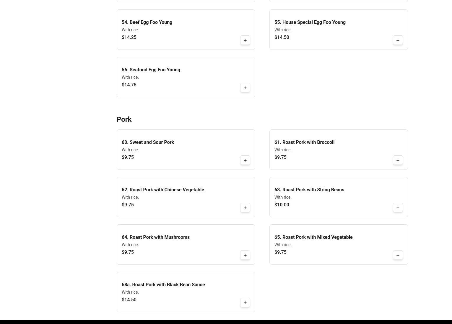Image resolution: width=452 pixels, height=324 pixels.
Task: Click $14.50 price of Black Bean Sauce pork
Action: click(129, 300)
